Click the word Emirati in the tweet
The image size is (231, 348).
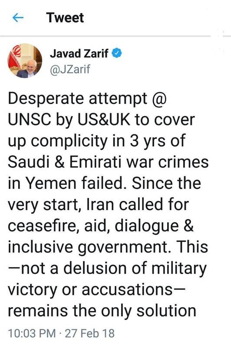(x=96, y=162)
